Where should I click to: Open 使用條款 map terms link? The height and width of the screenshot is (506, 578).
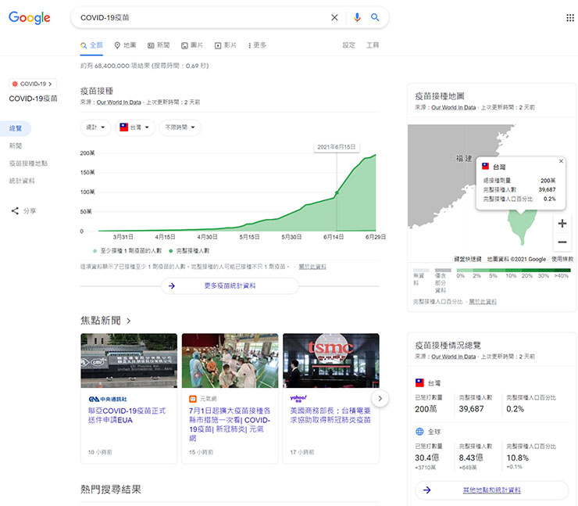[562, 259]
